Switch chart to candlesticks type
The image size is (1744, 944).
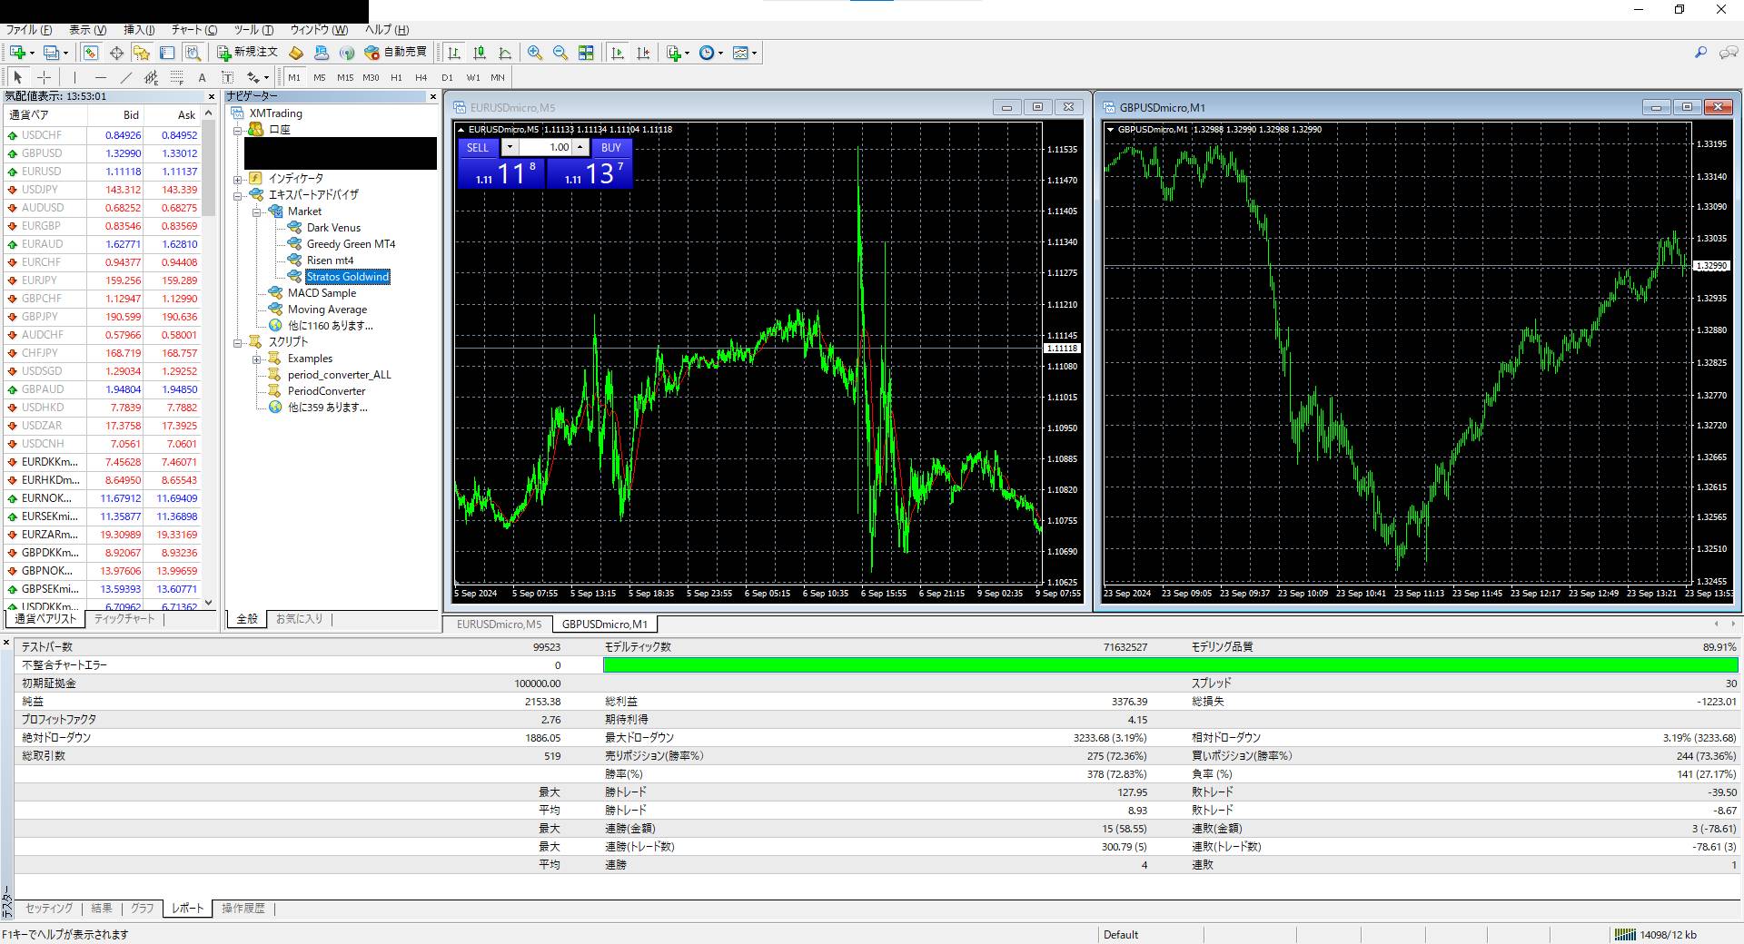coord(480,53)
